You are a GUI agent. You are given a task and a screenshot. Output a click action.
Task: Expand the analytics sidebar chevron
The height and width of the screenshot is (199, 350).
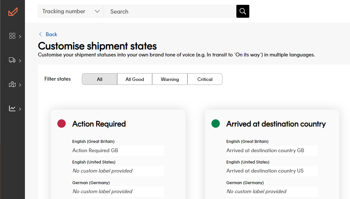pyautogui.click(x=19, y=109)
